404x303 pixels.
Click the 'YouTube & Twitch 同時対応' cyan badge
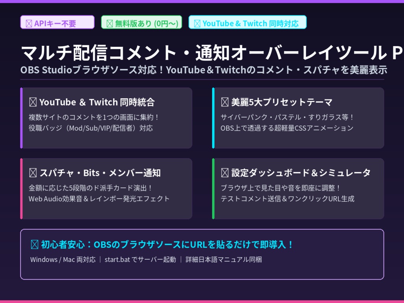[x=248, y=22]
